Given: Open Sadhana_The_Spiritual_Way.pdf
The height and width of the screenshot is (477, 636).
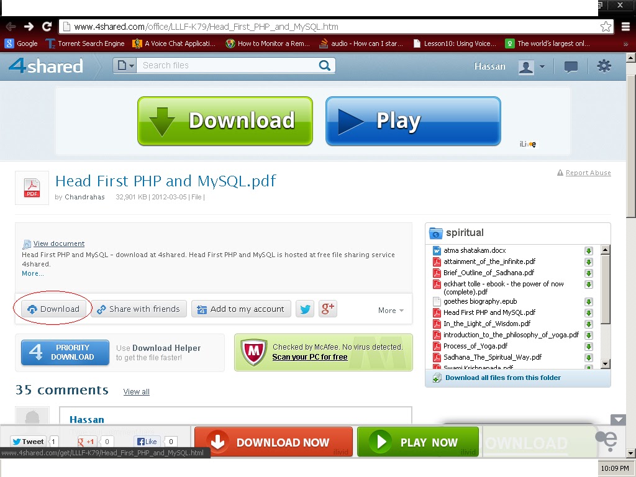Looking at the screenshot, I should 493,357.
